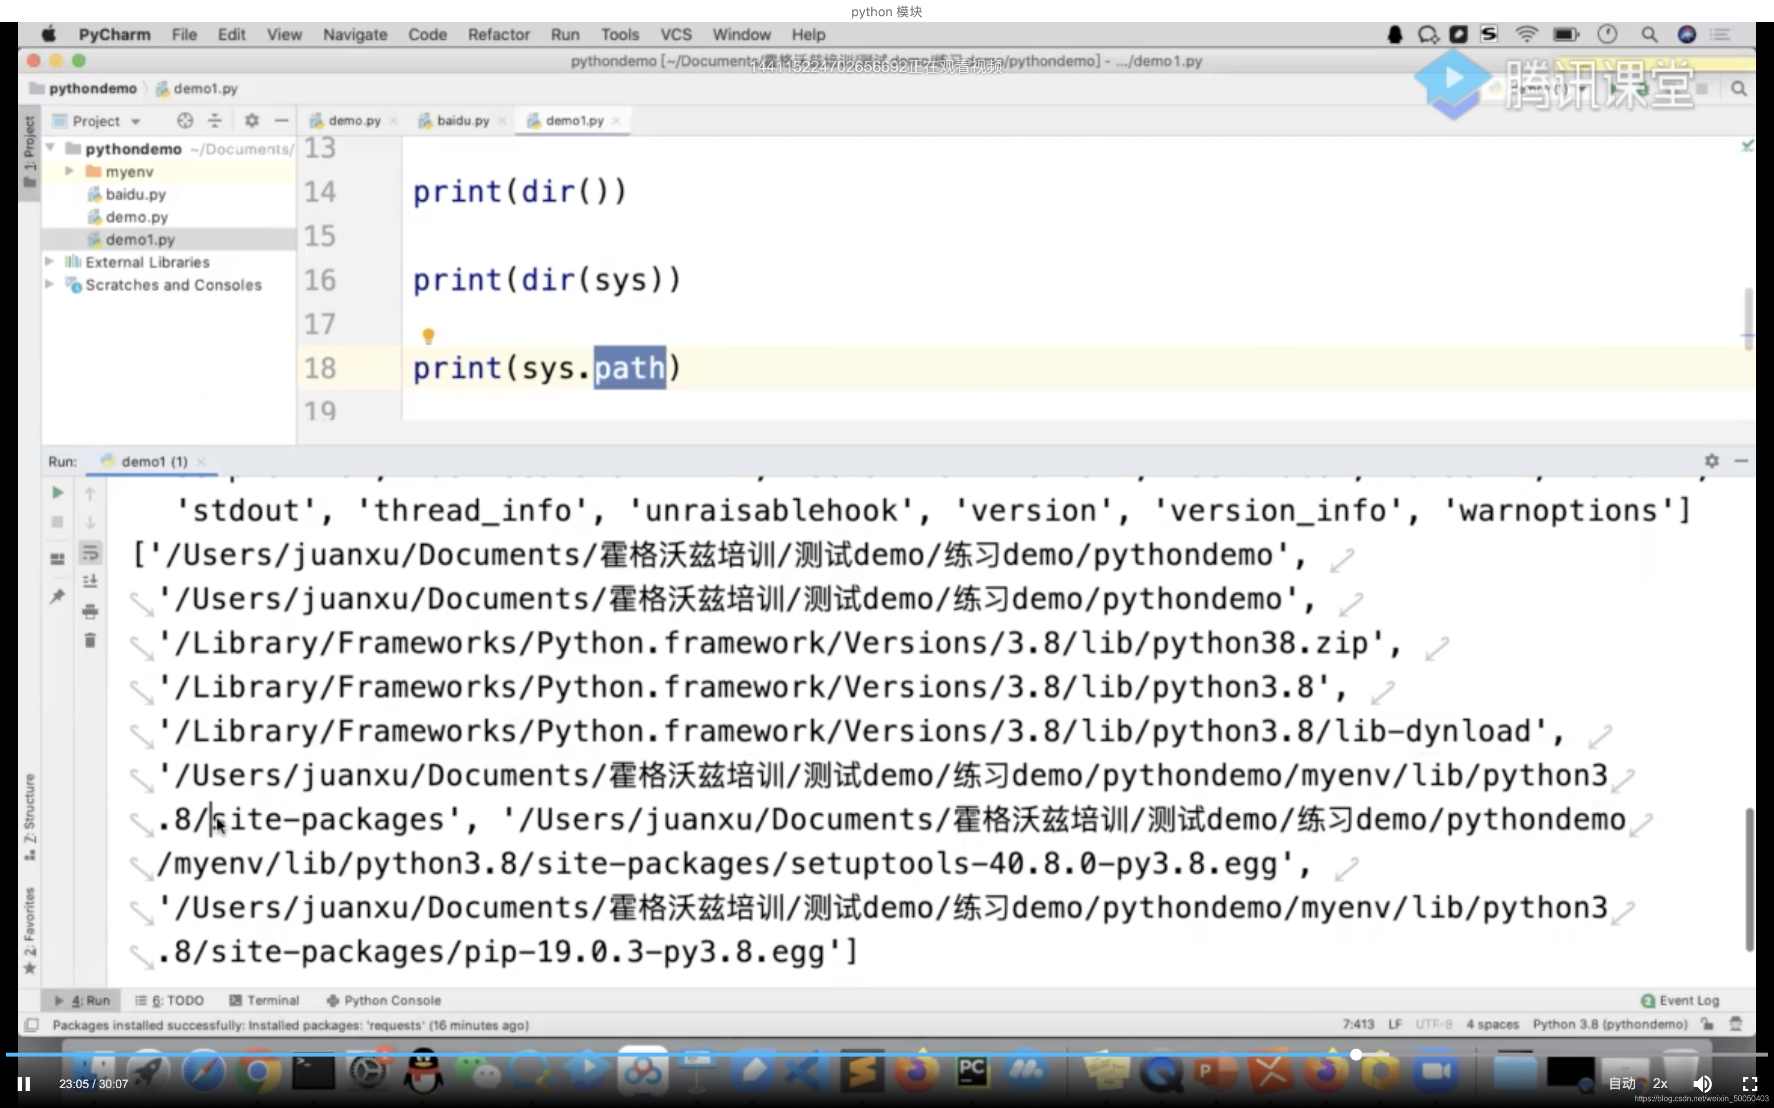Toggle soft-wrap in Run console
The height and width of the screenshot is (1108, 1774).
90,553
